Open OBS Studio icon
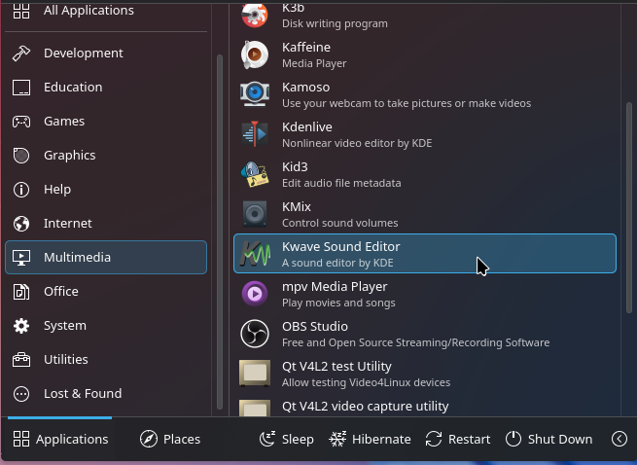 coord(255,333)
